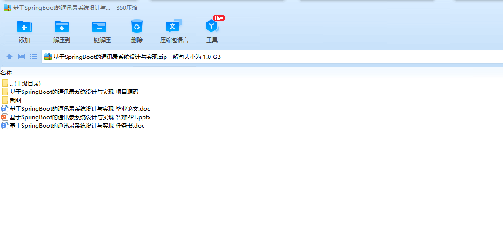Click the '删除' toolbar label
Image resolution: width=503 pixels, height=230 pixels.
pos(137,40)
